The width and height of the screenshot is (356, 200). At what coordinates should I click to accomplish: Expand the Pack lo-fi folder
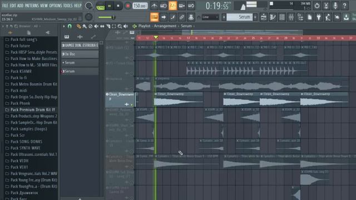tap(18, 78)
